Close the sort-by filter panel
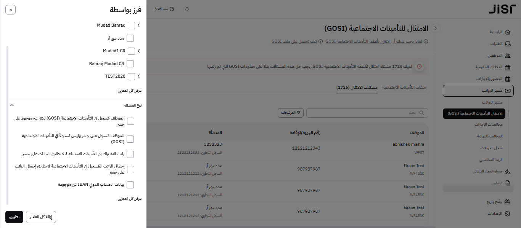 [10, 10]
